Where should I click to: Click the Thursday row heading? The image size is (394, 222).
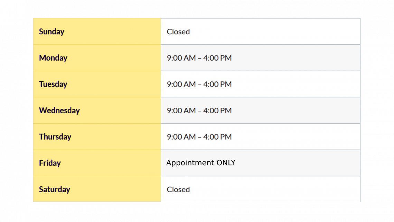coord(55,137)
